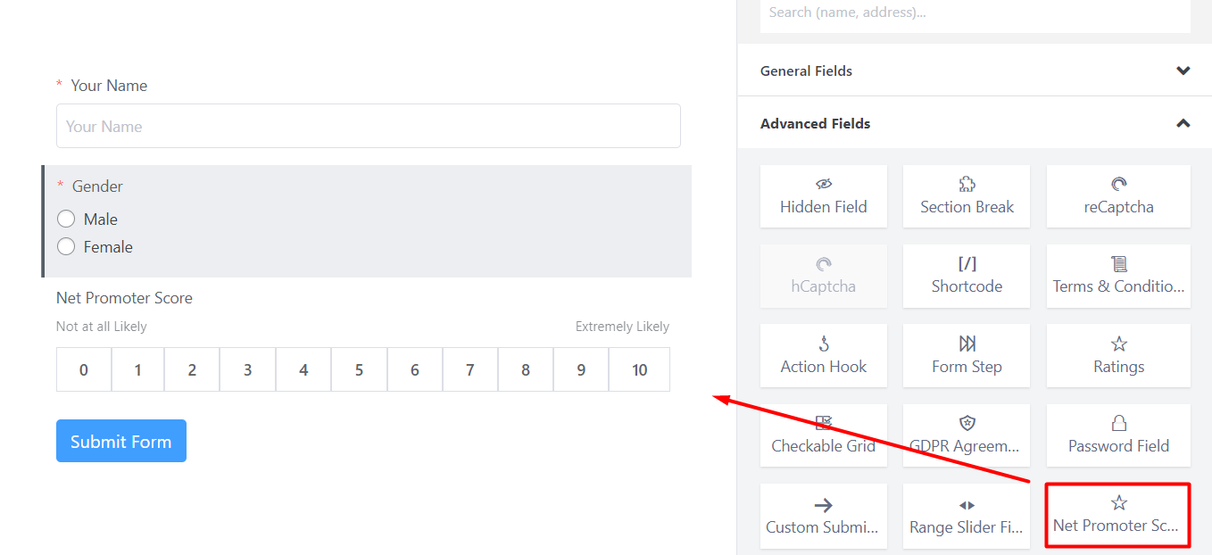The width and height of the screenshot is (1212, 555).
Task: Add a Checkable Grid field
Action: [x=823, y=435]
